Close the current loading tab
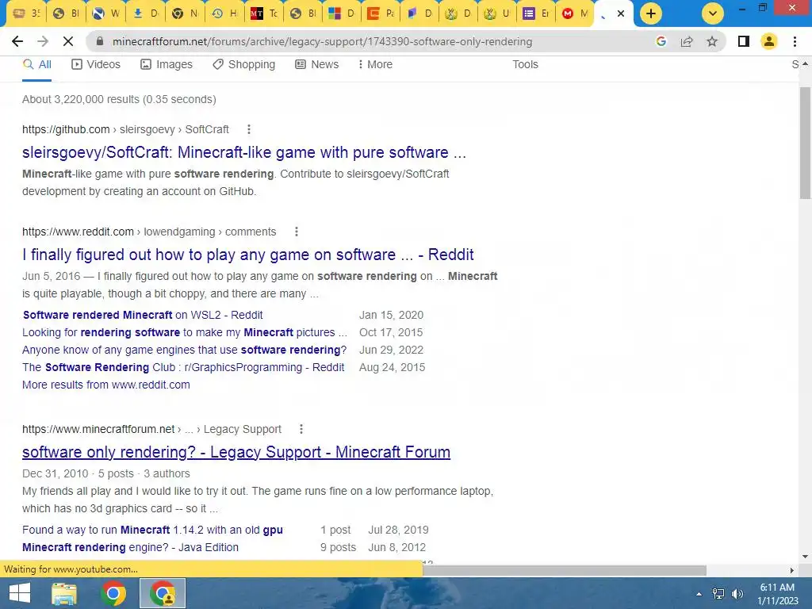This screenshot has height=609, width=812. click(621, 13)
